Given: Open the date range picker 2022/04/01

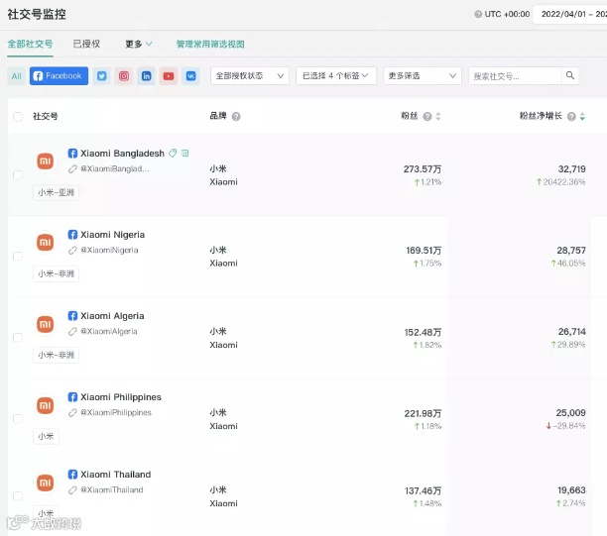Looking at the screenshot, I should tap(570, 14).
